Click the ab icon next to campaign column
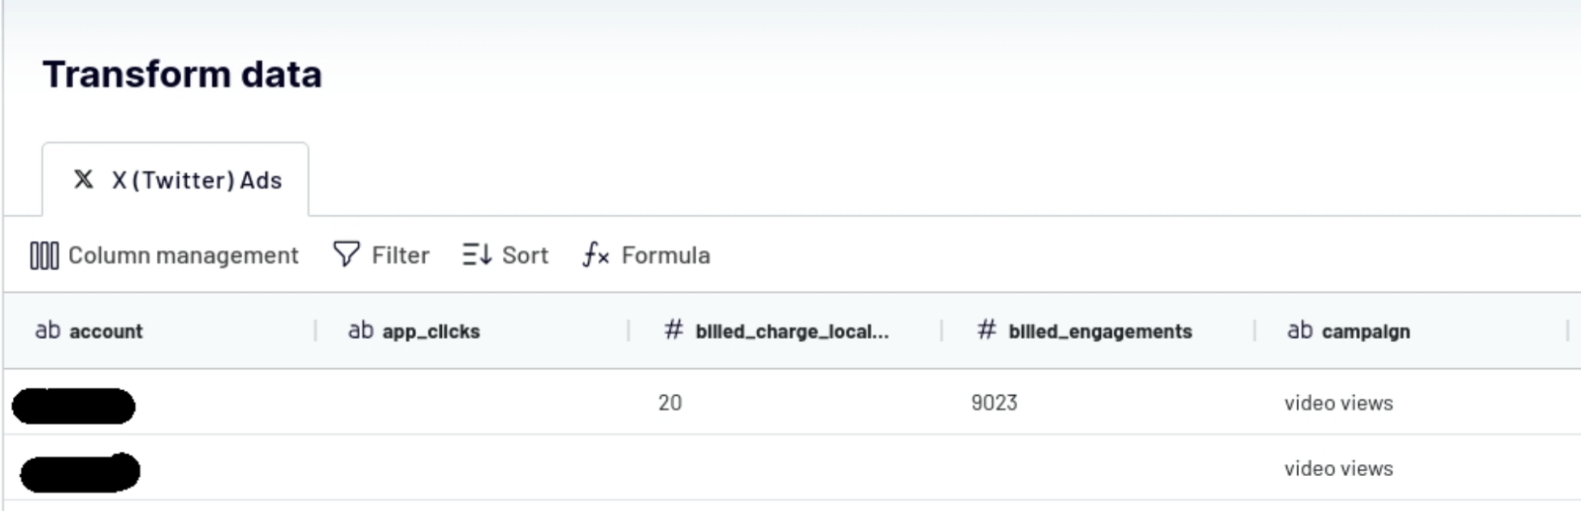 [x=1302, y=330]
